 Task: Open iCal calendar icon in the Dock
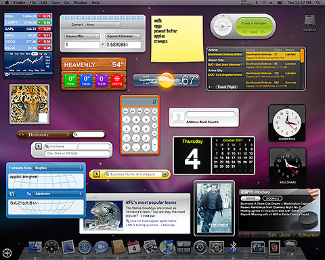(x=134, y=247)
